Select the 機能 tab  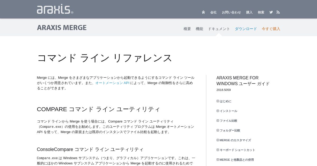coord(199,29)
